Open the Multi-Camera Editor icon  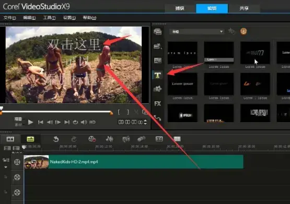(x=177, y=139)
